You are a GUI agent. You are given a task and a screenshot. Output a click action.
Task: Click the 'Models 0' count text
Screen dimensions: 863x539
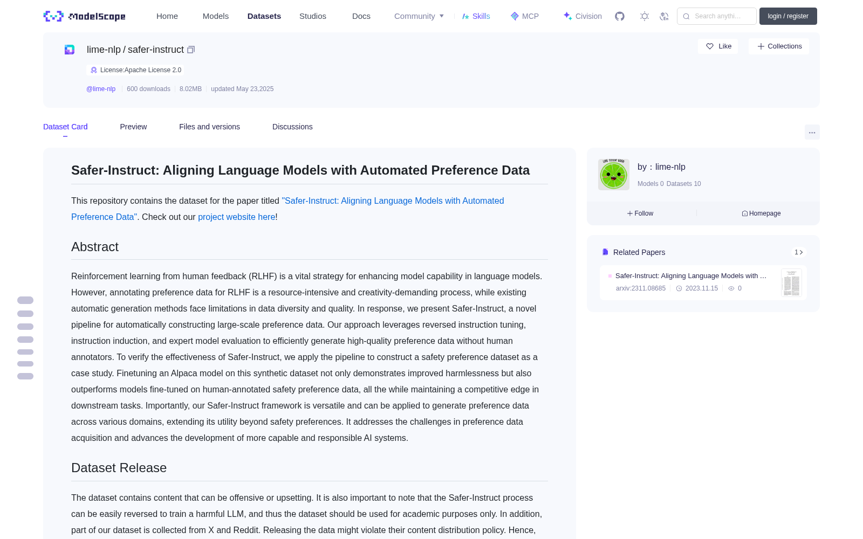pyautogui.click(x=650, y=184)
